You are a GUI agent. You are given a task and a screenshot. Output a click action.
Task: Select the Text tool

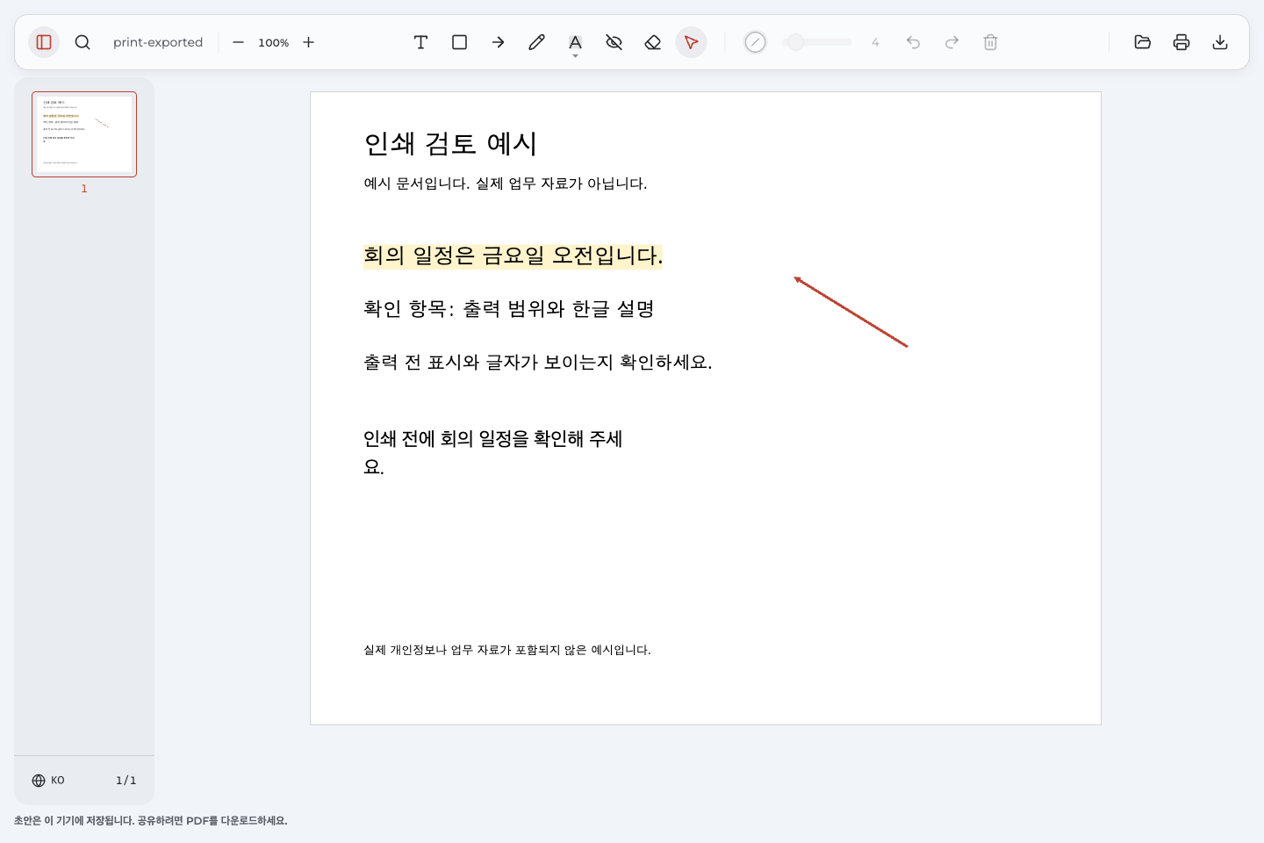pos(420,42)
